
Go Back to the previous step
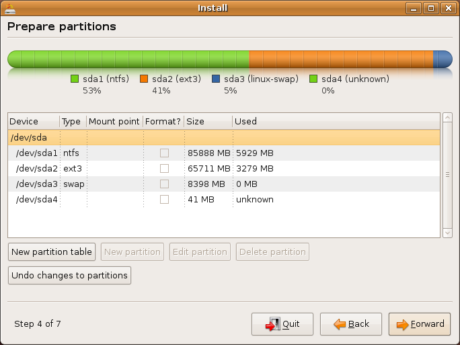point(351,324)
